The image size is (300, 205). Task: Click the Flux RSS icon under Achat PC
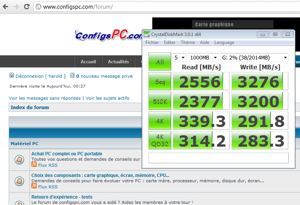coord(34,165)
